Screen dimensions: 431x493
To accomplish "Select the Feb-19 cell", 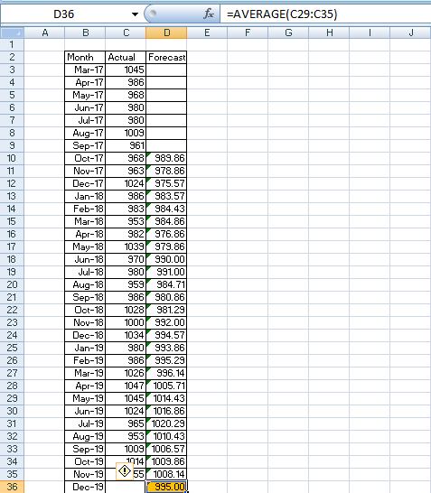I will pyautogui.click(x=85, y=360).
